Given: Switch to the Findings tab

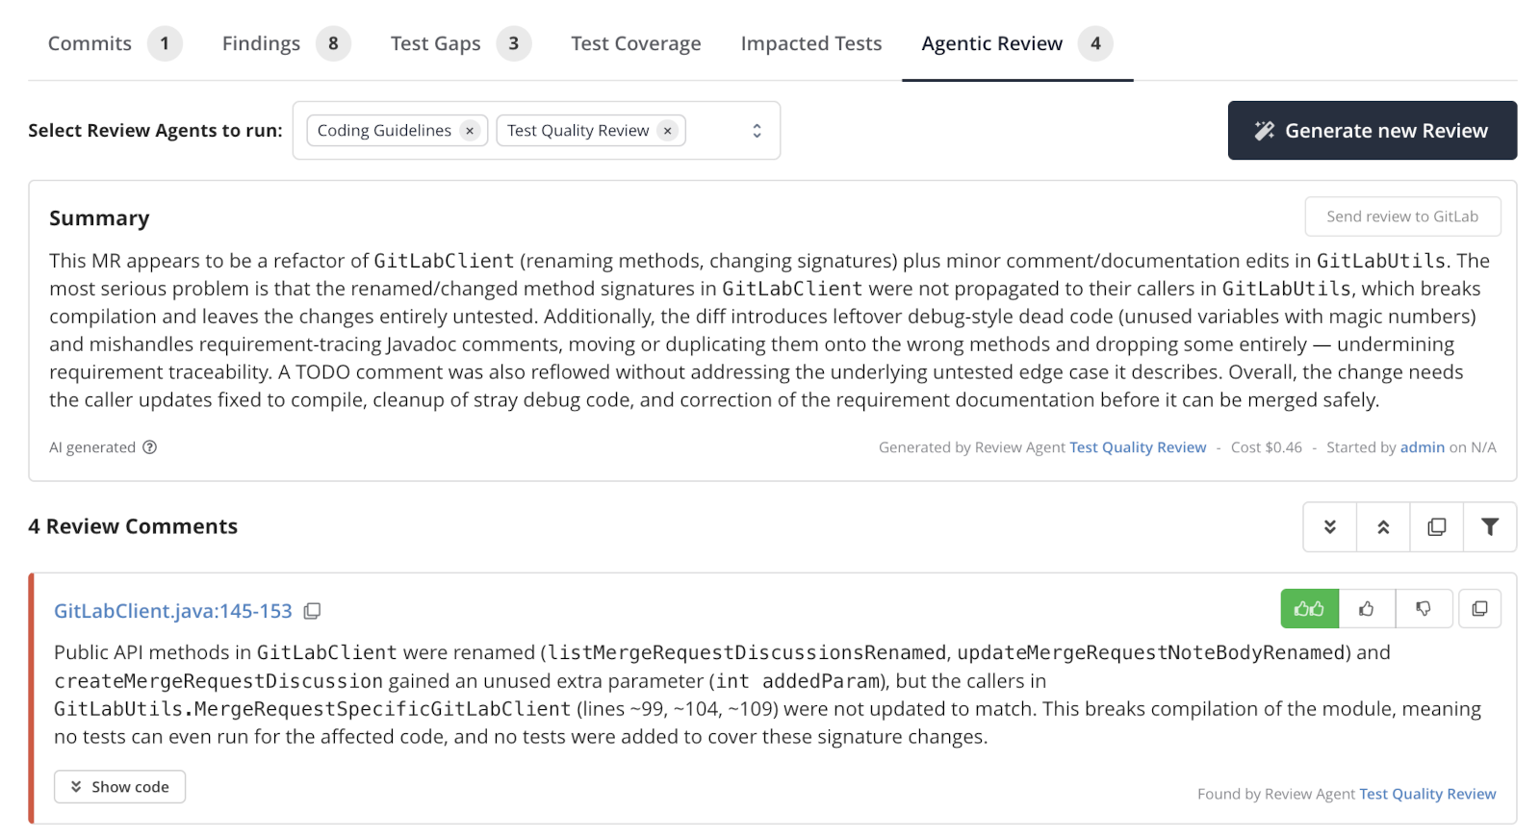Looking at the screenshot, I should pyautogui.click(x=286, y=43).
